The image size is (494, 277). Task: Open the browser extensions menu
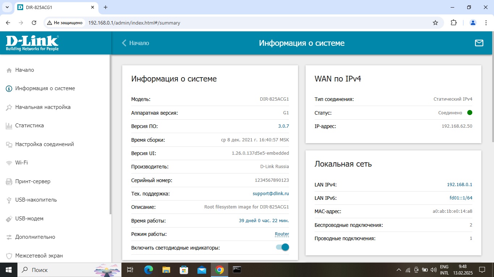(x=453, y=23)
